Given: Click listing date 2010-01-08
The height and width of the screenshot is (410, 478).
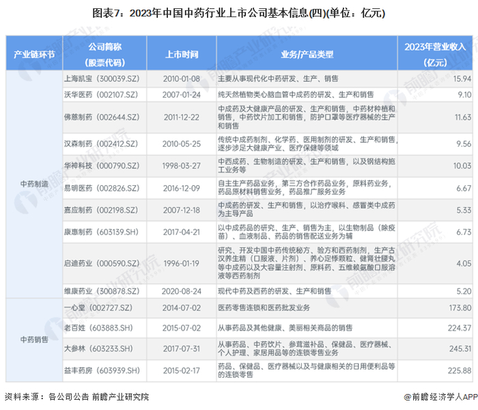Looking at the screenshot, I should [182, 79].
